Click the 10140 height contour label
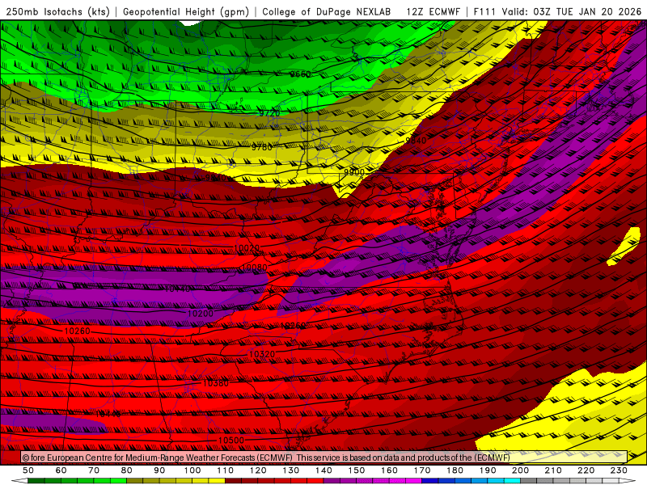Screen dimensions: 647x485 pos(177,289)
